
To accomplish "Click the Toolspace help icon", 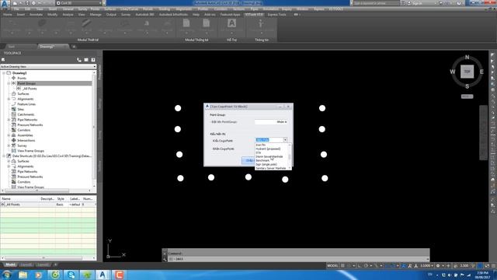I will pos(93,60).
